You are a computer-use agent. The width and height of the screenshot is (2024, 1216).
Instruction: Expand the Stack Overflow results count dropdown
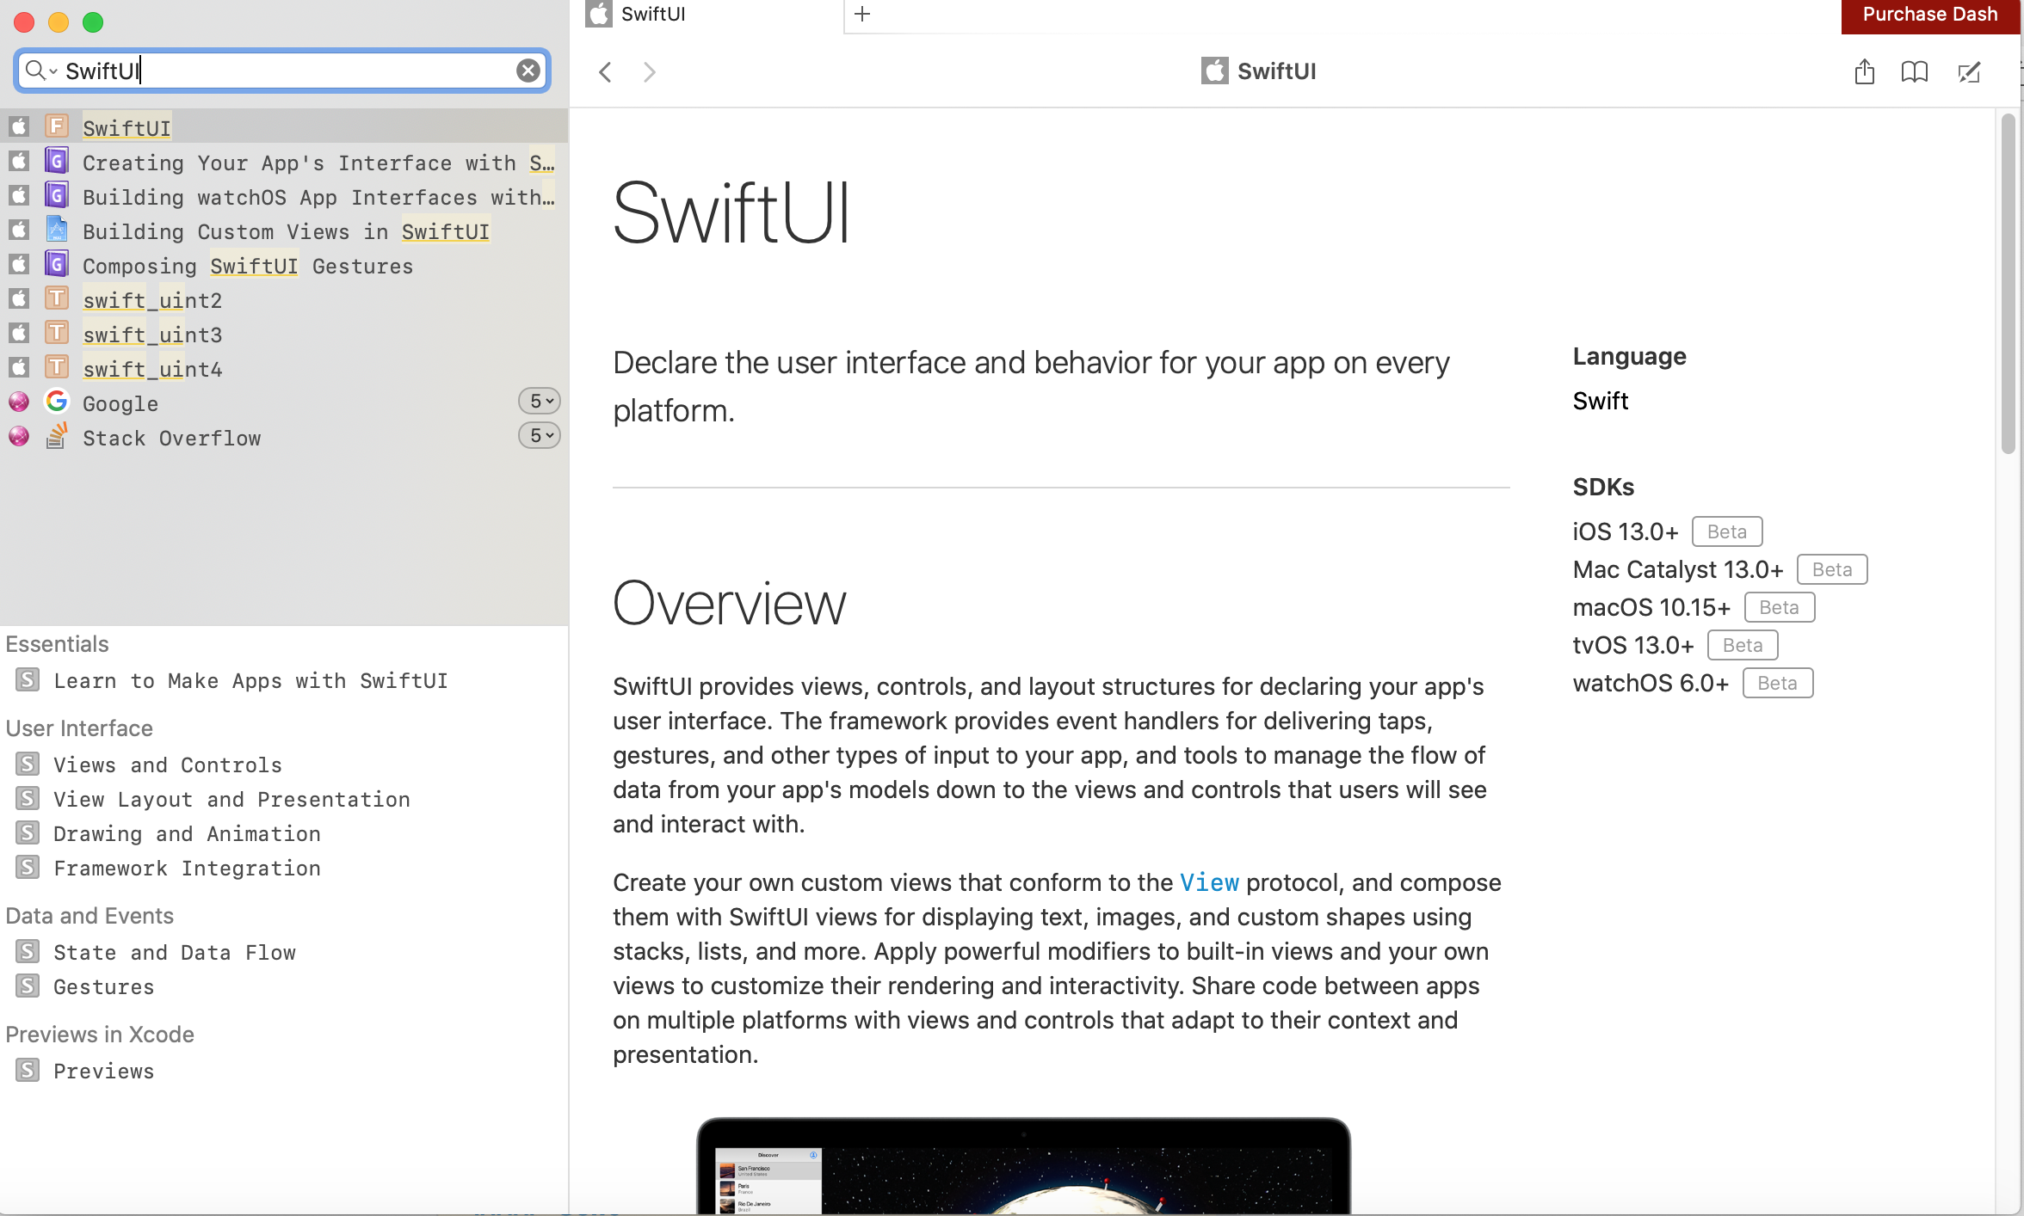(540, 436)
